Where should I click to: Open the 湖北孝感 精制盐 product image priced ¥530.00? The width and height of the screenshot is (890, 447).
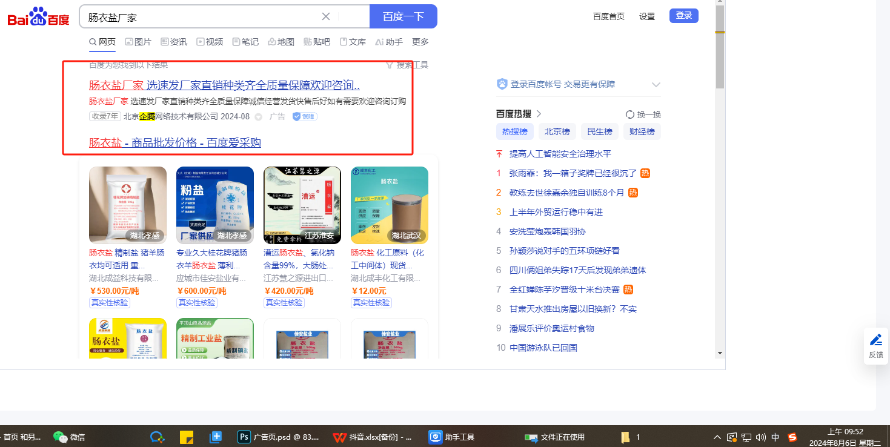point(128,205)
